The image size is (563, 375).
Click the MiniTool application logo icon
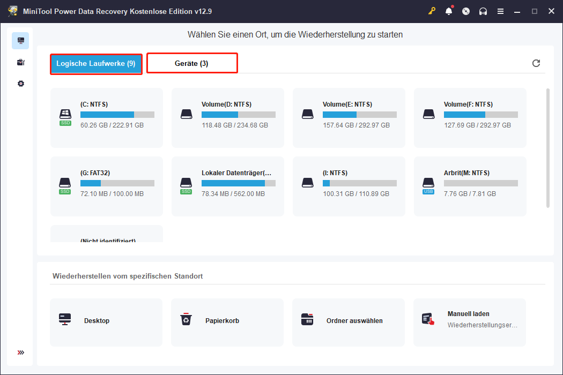coord(13,11)
